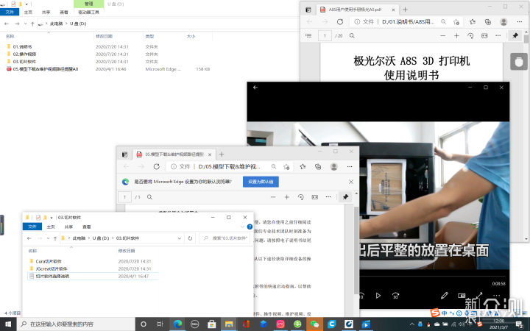Play the video in the media player

tap(378, 296)
